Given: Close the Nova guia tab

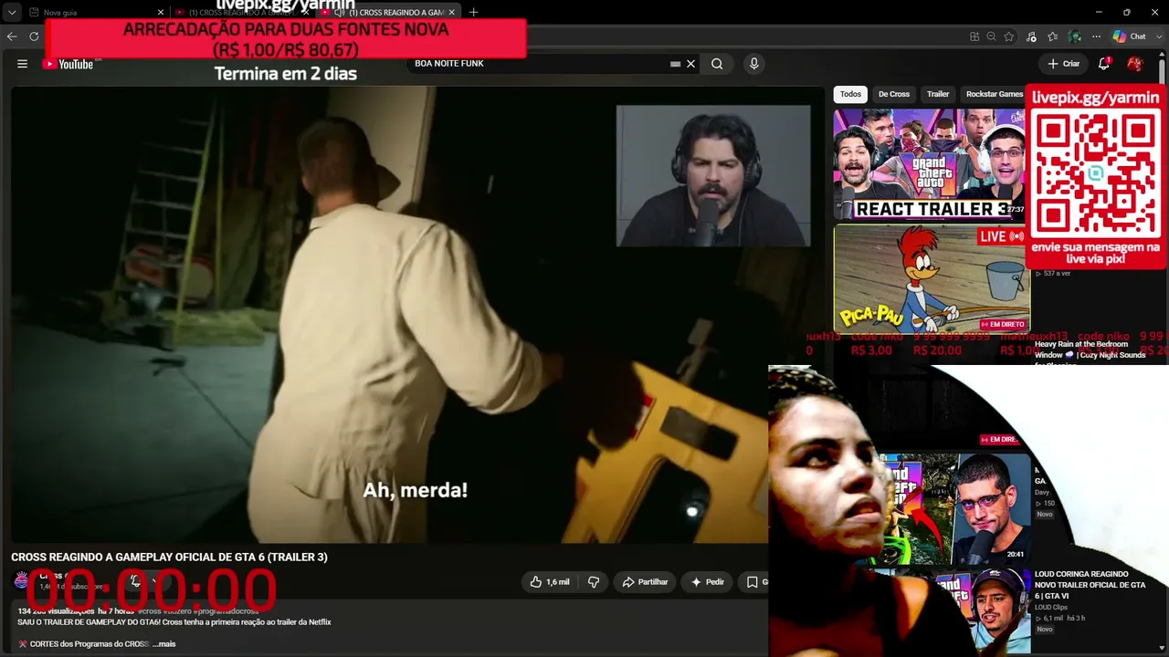Looking at the screenshot, I should (x=161, y=13).
